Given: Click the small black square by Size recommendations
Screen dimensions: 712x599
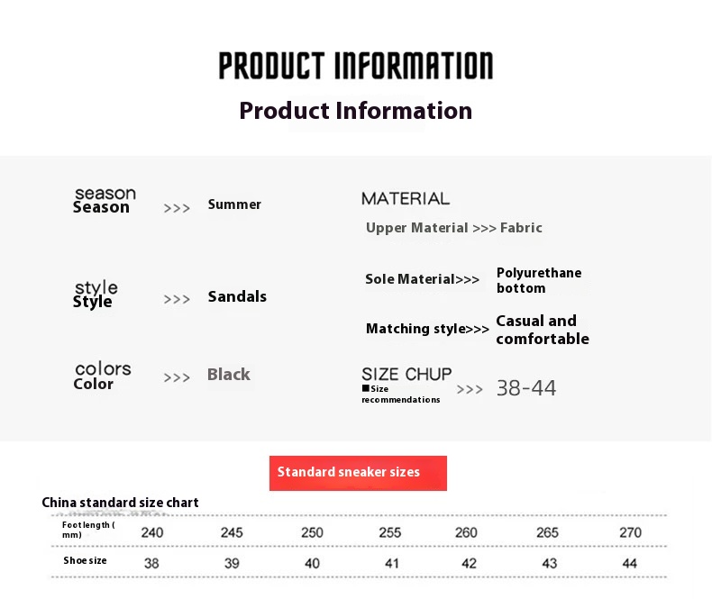Looking at the screenshot, I should click(x=365, y=388).
